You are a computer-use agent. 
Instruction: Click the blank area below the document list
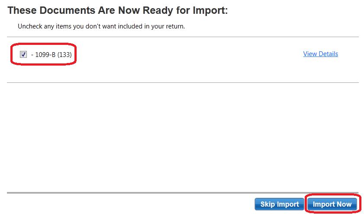click(x=183, y=136)
